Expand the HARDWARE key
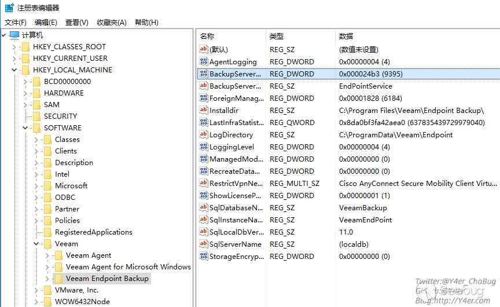The image size is (500, 307). pyautogui.click(x=25, y=93)
